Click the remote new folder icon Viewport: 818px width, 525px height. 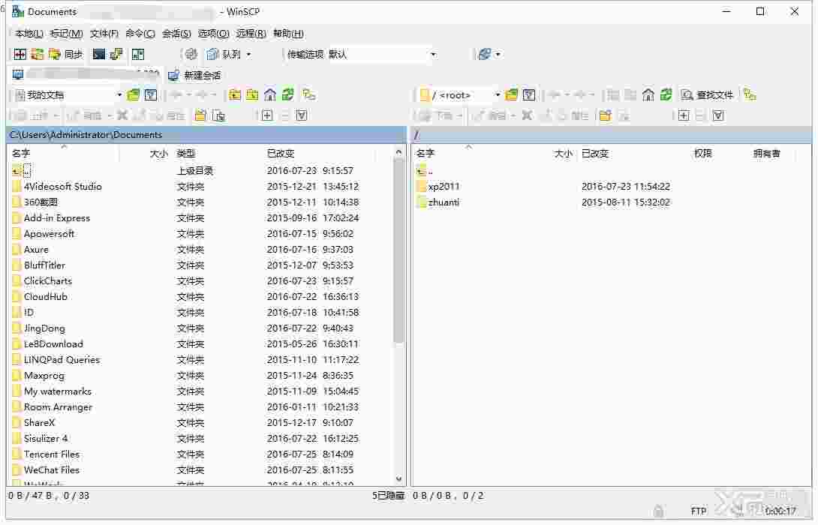(x=605, y=115)
